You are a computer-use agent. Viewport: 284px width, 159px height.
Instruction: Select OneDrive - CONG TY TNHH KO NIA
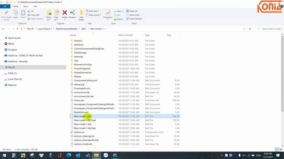point(25,56)
